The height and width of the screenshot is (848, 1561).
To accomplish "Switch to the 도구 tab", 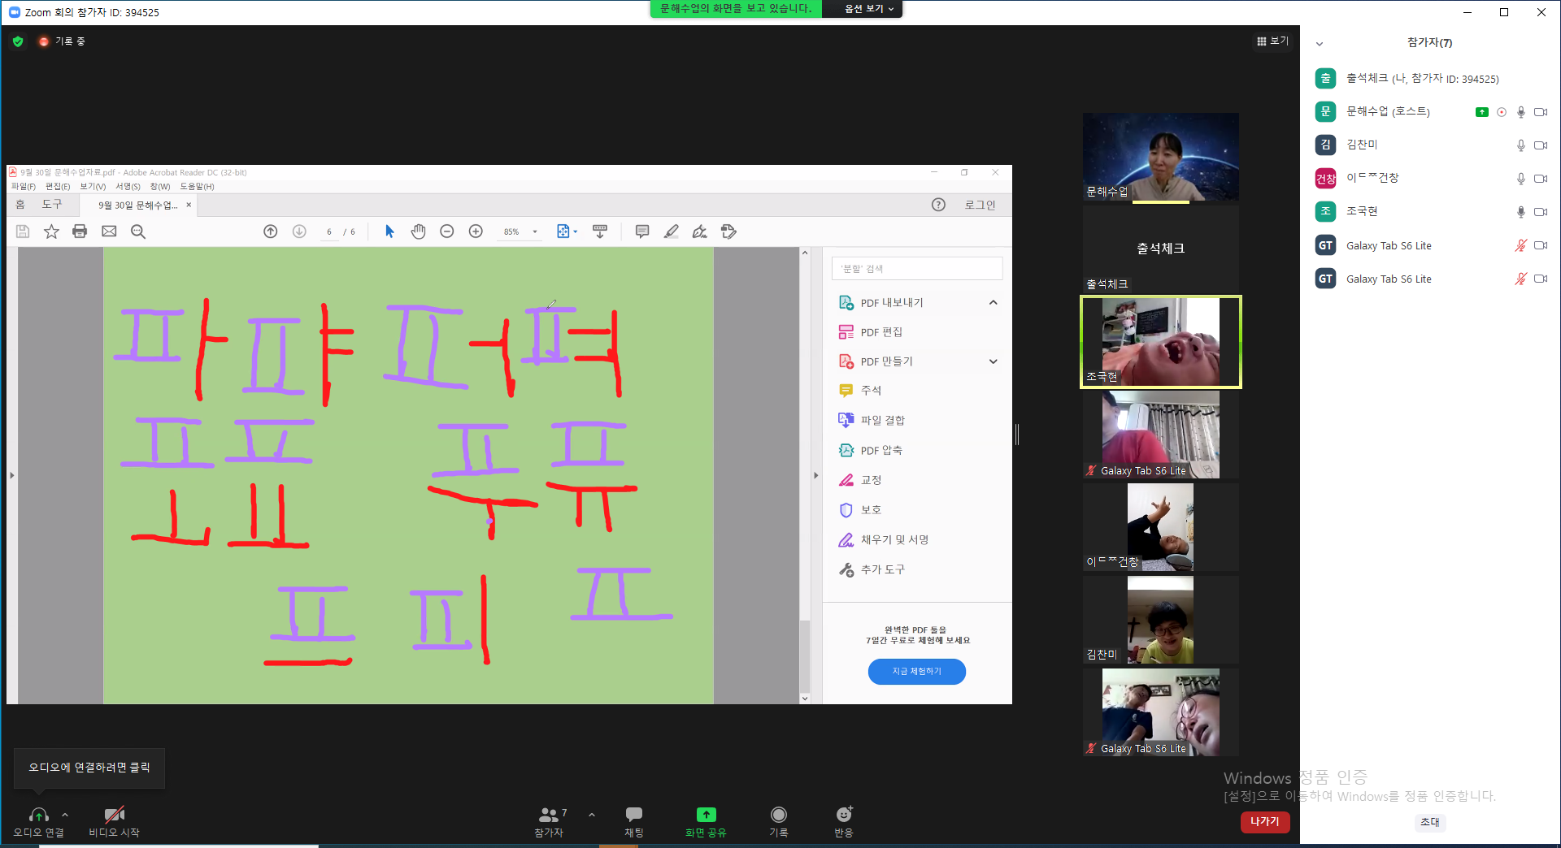I will [52, 205].
